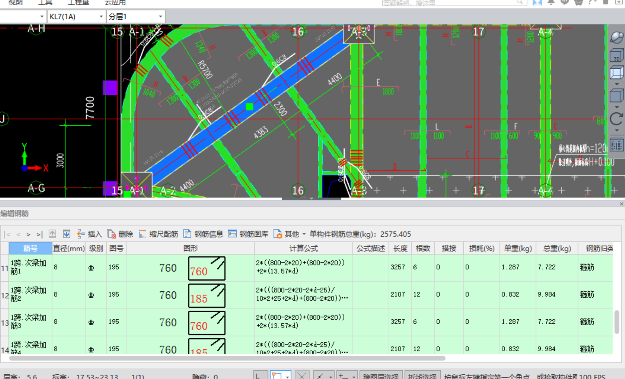
Task: Go to first rebar record arrow
Action: point(8,234)
